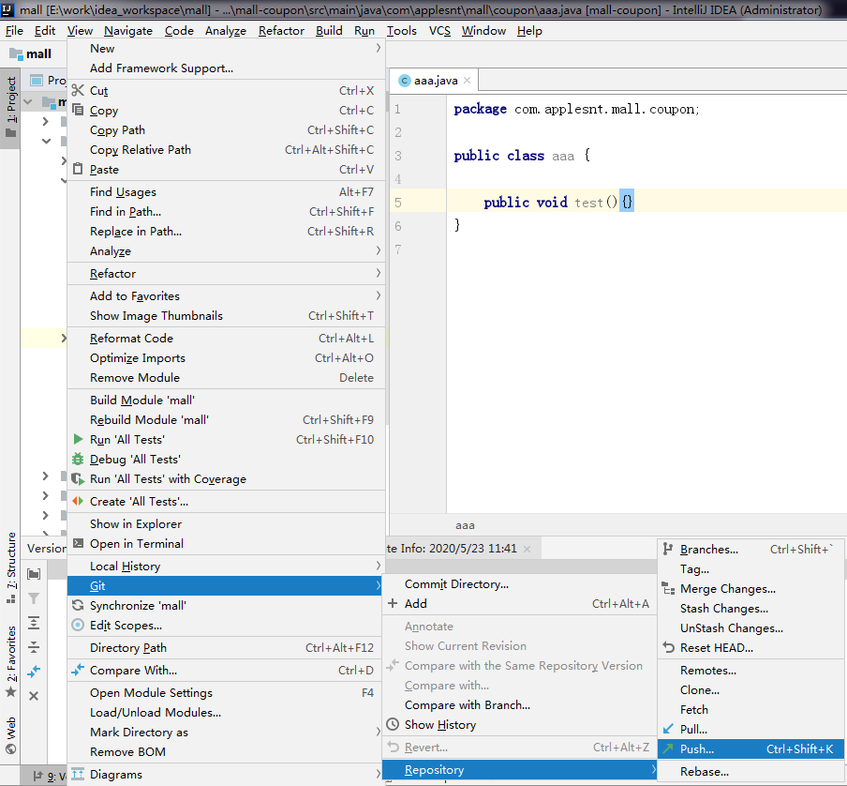The height and width of the screenshot is (786, 847).
Task: Expand the New submenu arrow
Action: 379,48
